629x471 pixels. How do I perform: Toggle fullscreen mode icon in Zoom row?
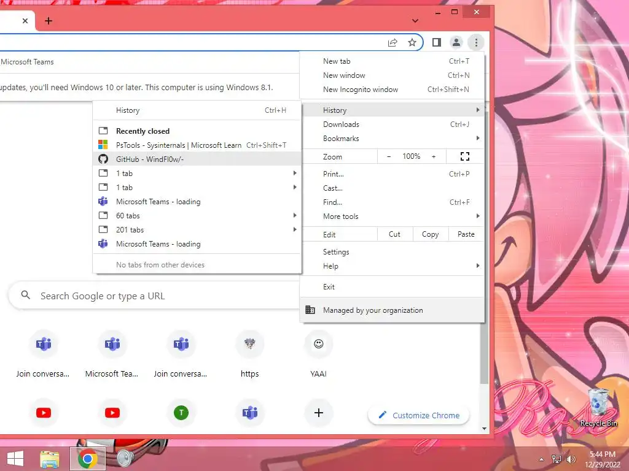465,156
